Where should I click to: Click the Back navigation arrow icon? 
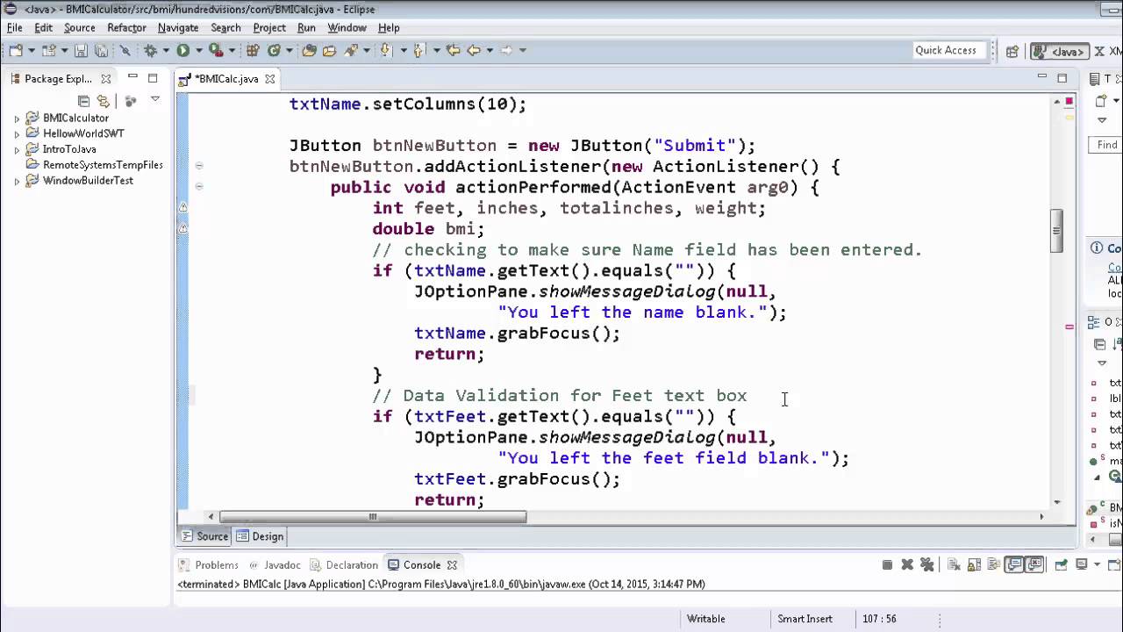point(474,50)
